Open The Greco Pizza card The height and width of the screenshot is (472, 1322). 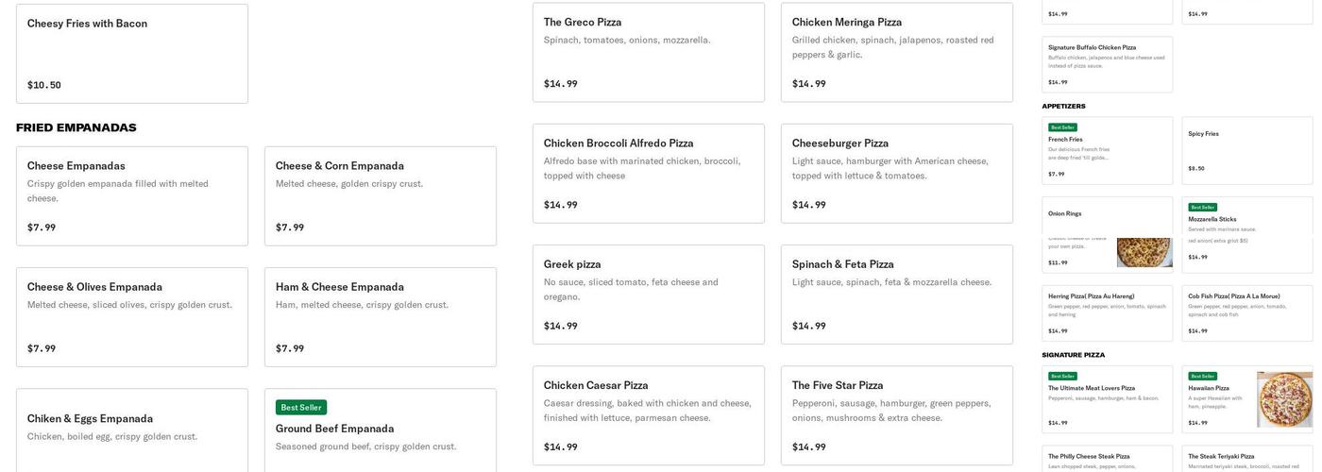point(648,52)
